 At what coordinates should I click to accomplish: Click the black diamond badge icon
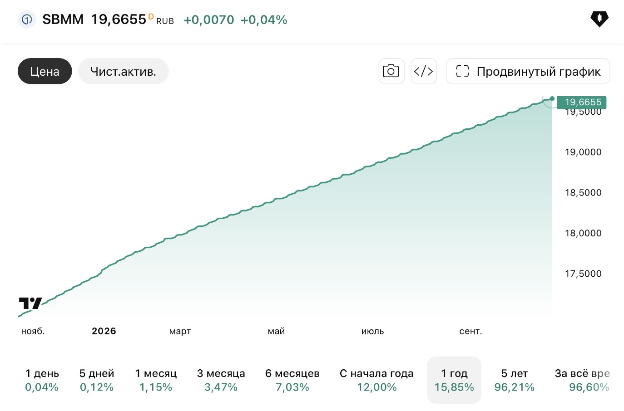point(599,19)
